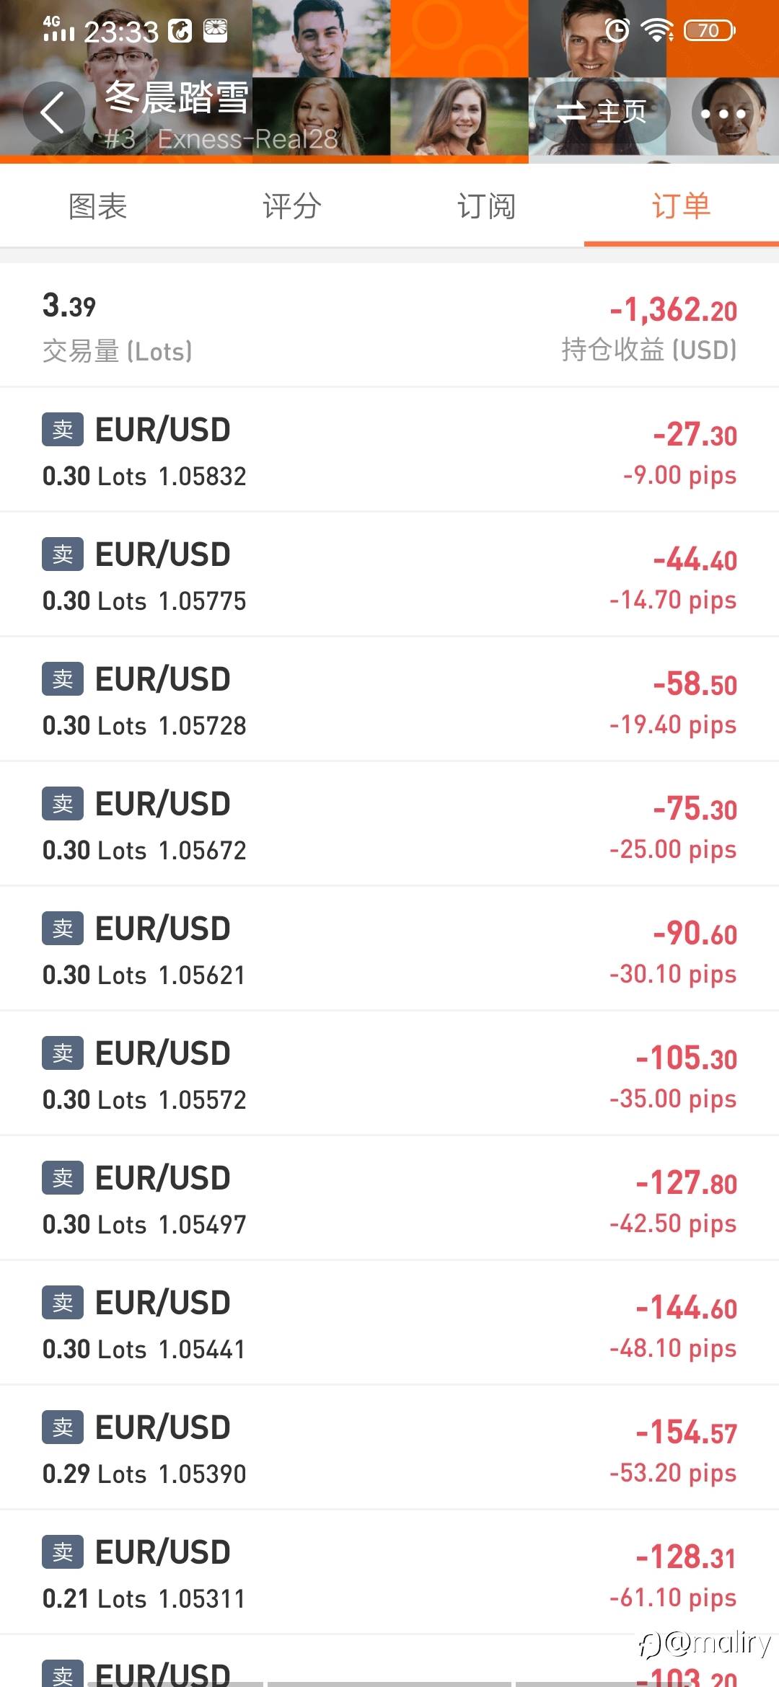Tap the 卖 icon on the 0.29 Lots order
779x1687 pixels.
tap(63, 1427)
